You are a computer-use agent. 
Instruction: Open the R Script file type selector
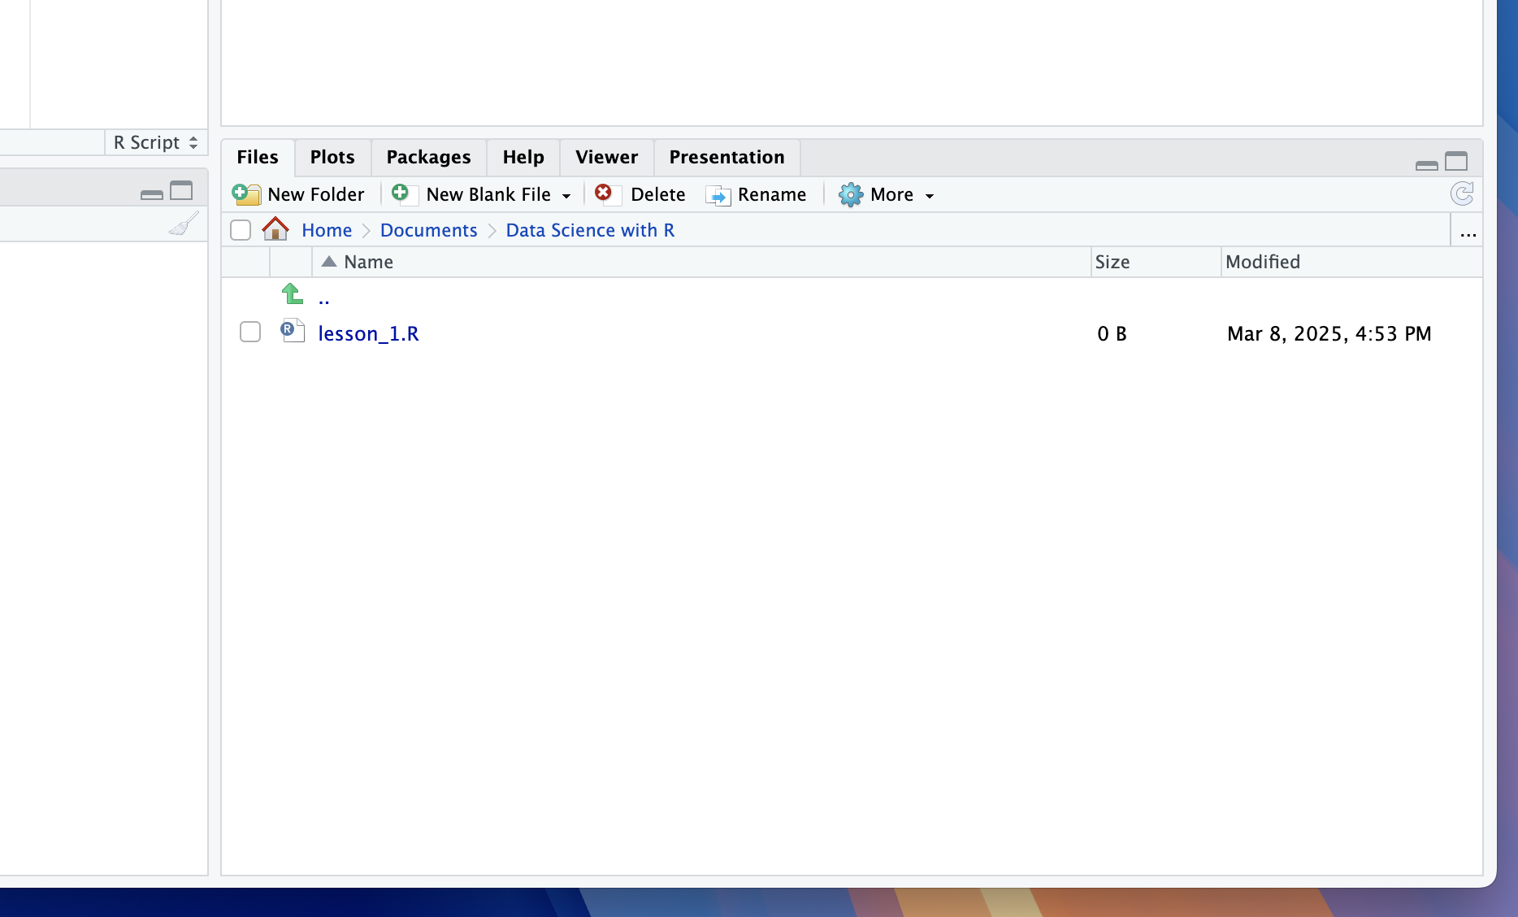click(x=155, y=142)
